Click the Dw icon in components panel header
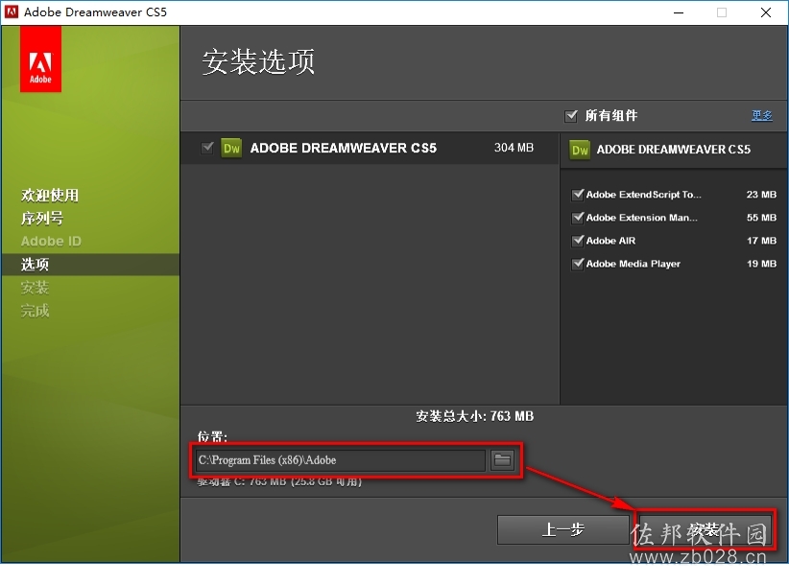Viewport: 789px width, 585px height. pyautogui.click(x=580, y=150)
